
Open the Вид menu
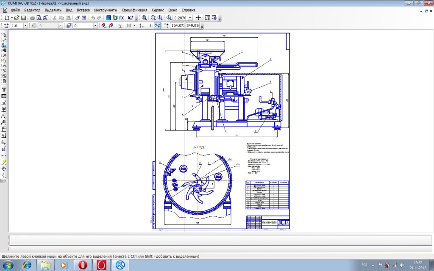pos(69,10)
